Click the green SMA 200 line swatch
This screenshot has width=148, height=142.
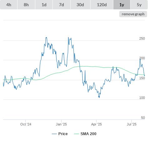tap(76, 134)
